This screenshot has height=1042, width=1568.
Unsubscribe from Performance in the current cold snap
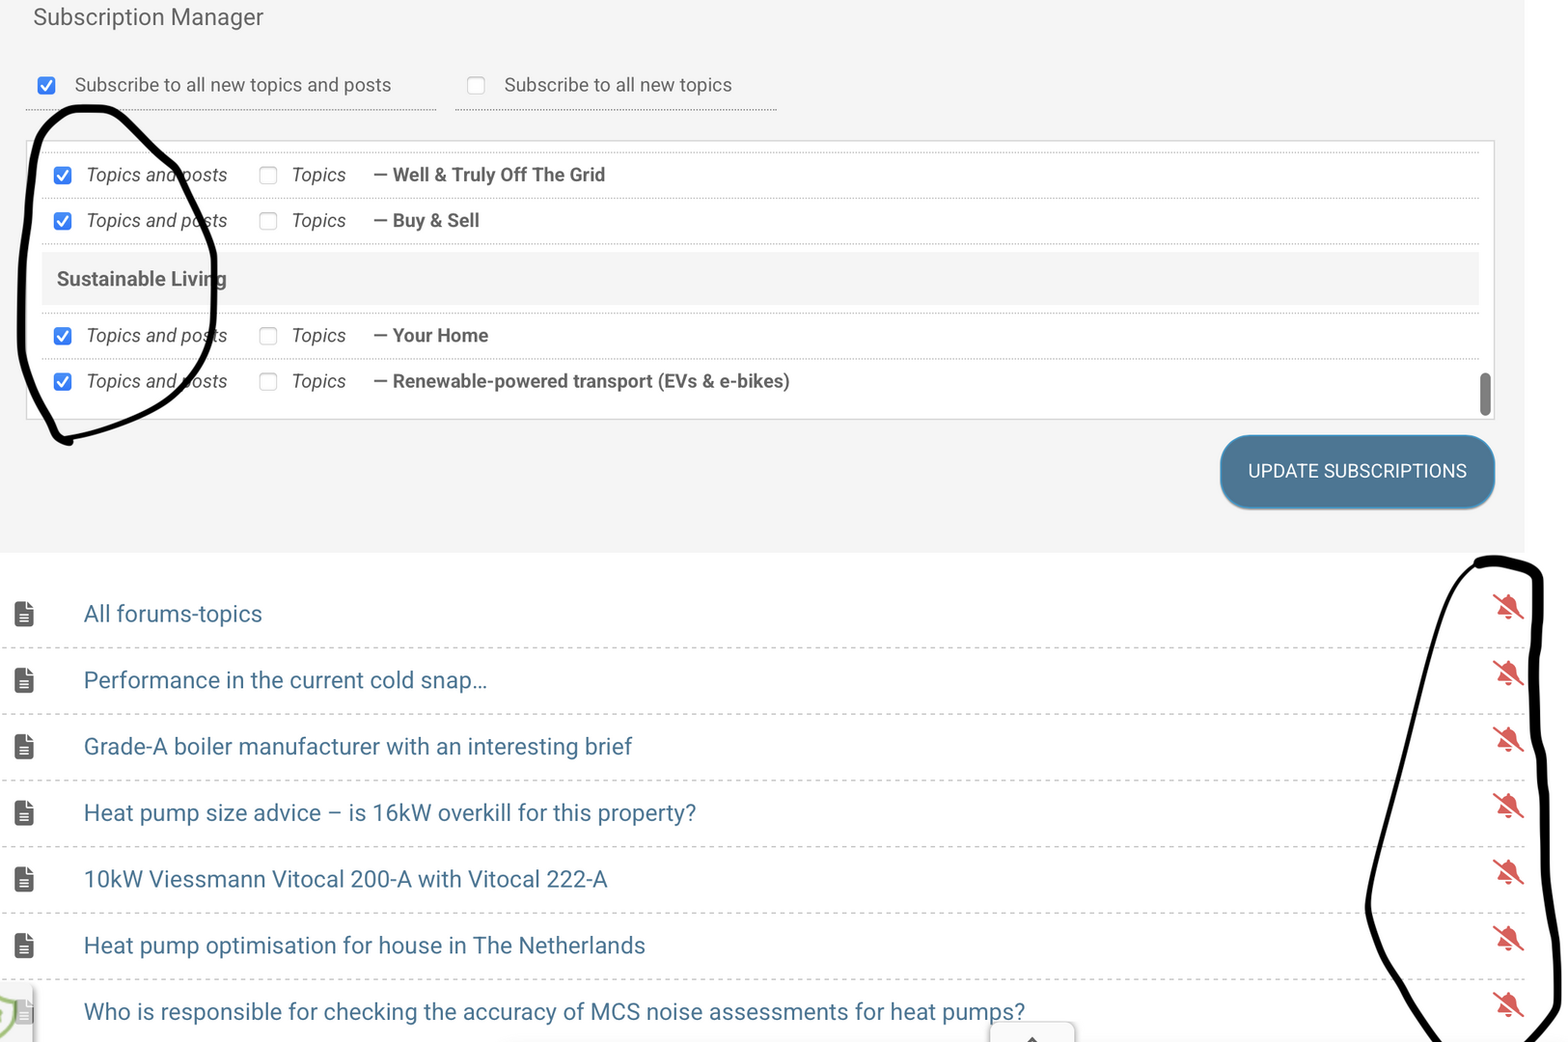point(1507,673)
